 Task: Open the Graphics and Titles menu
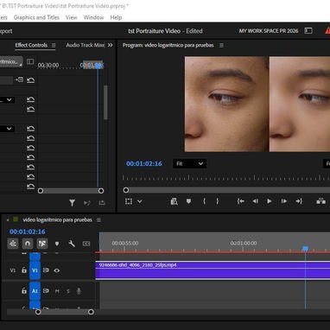click(36, 17)
